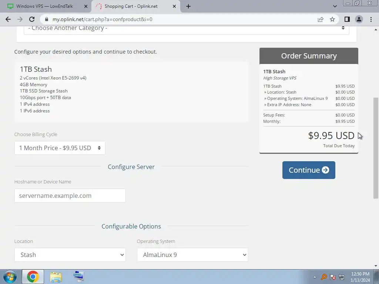Show hidden system tray icons
Viewport: 379px width, 284px height.
pyautogui.click(x=315, y=277)
